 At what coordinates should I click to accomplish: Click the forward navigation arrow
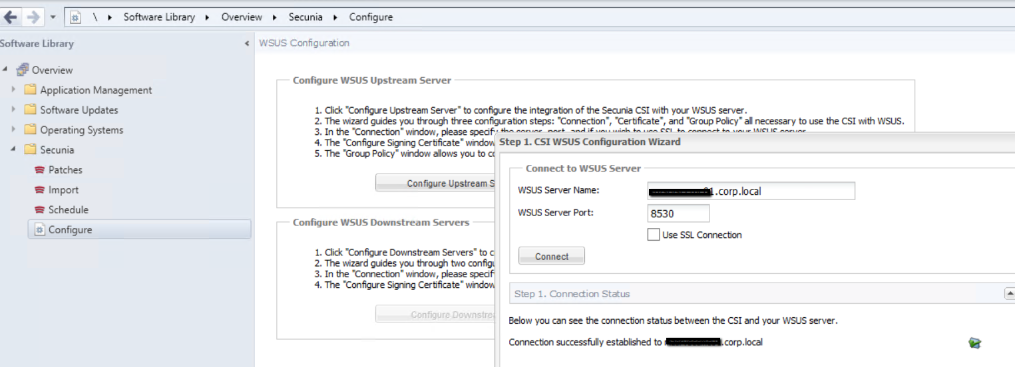(33, 17)
